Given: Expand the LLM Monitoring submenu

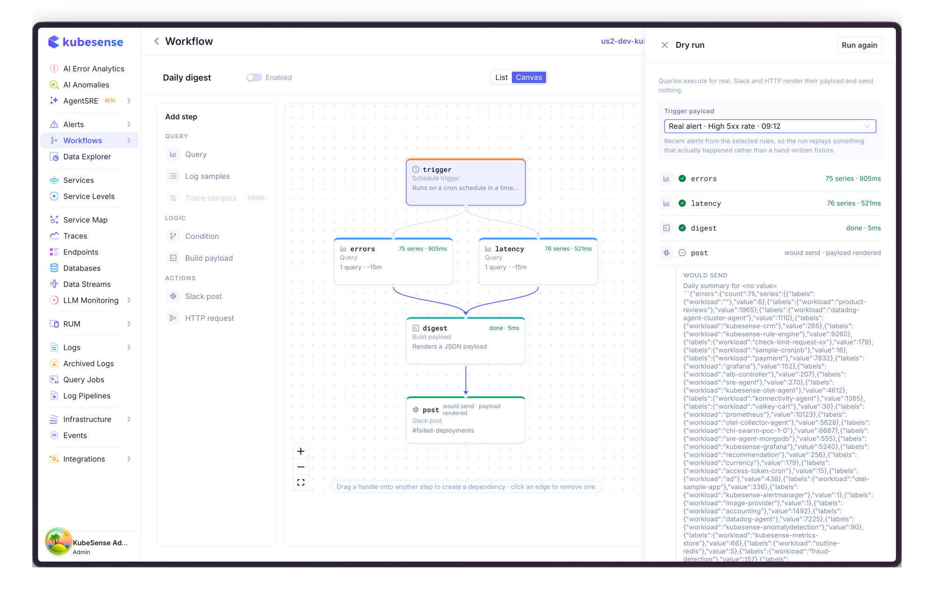Looking at the screenshot, I should coord(129,301).
